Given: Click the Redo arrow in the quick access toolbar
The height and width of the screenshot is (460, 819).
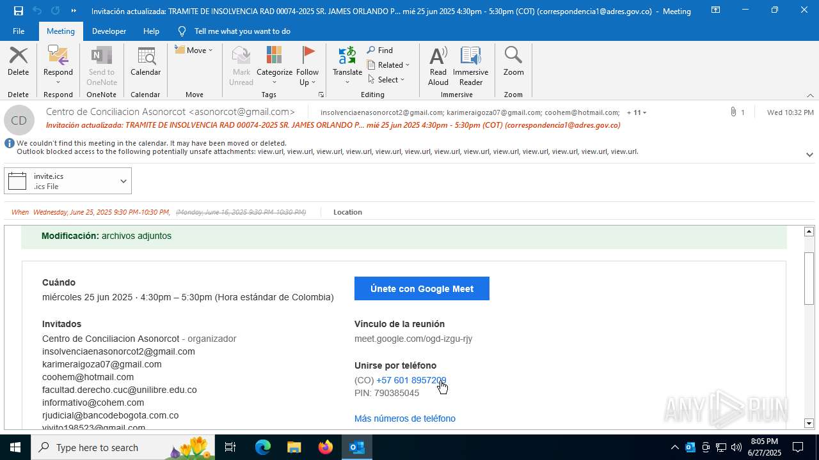Looking at the screenshot, I should pyautogui.click(x=55, y=11).
